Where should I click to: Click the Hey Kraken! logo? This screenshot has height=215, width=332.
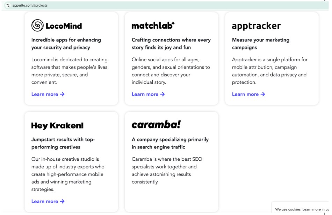(57, 126)
